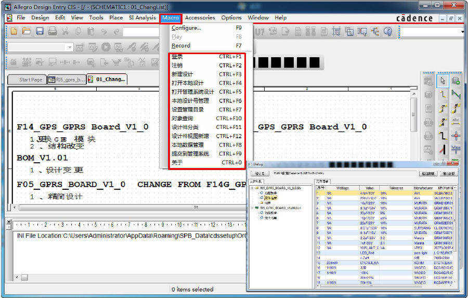Image resolution: width=468 pixels, height=298 pixels.
Task: Collapse the F05_GPRS_BOARD .brd tree node
Action: pyautogui.click(x=252, y=208)
